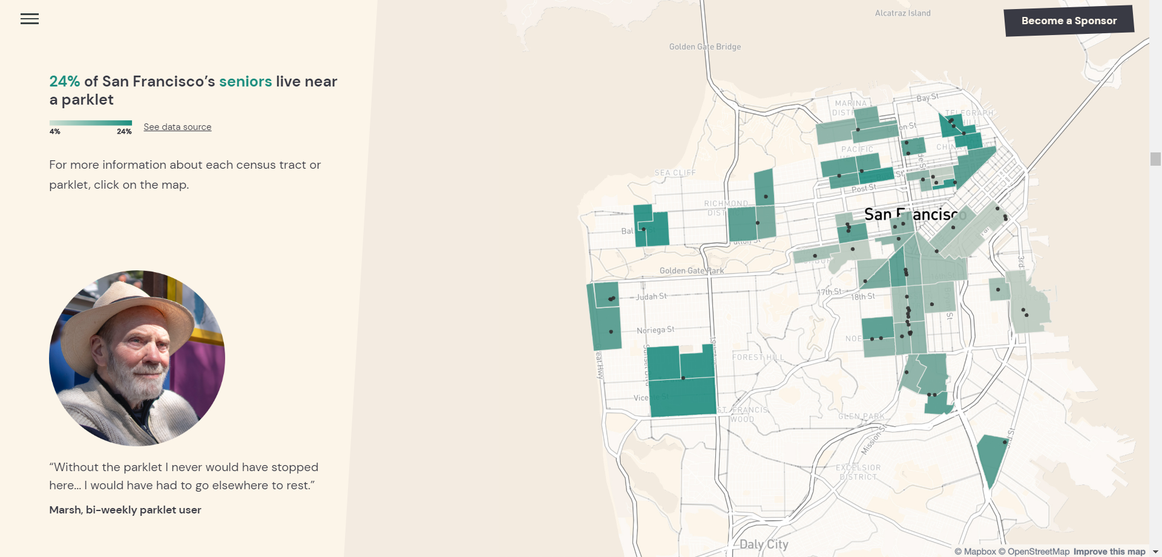Select the parklet dot on the Excelsior-area tract
This screenshot has width=1162, height=557.
tap(1005, 442)
